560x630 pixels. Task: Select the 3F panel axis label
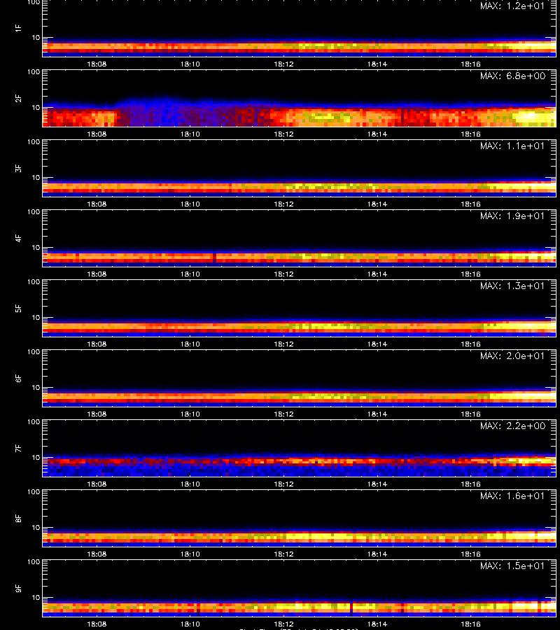coord(18,168)
